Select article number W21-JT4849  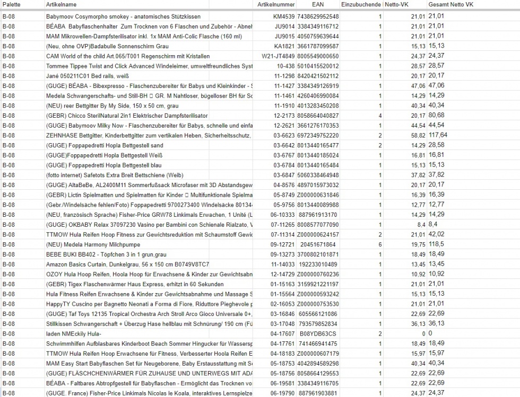(278, 56)
